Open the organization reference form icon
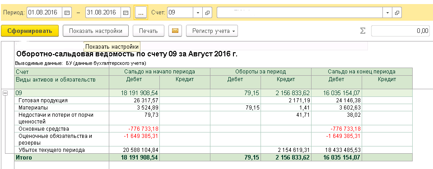 pyautogui.click(x=397, y=13)
